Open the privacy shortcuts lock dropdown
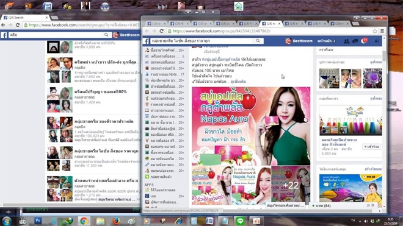403x226 pixels. [x=377, y=41]
